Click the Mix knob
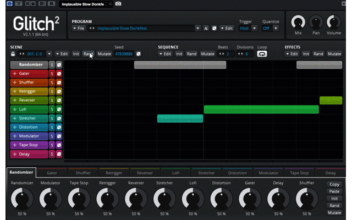This screenshot has width=352, height=220. (x=298, y=23)
